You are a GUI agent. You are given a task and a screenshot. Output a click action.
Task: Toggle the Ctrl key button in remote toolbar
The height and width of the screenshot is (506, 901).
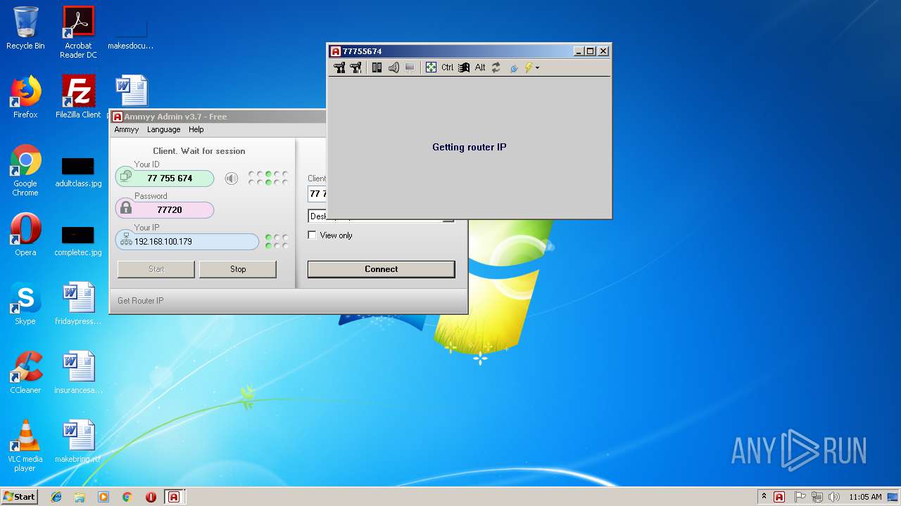point(448,67)
